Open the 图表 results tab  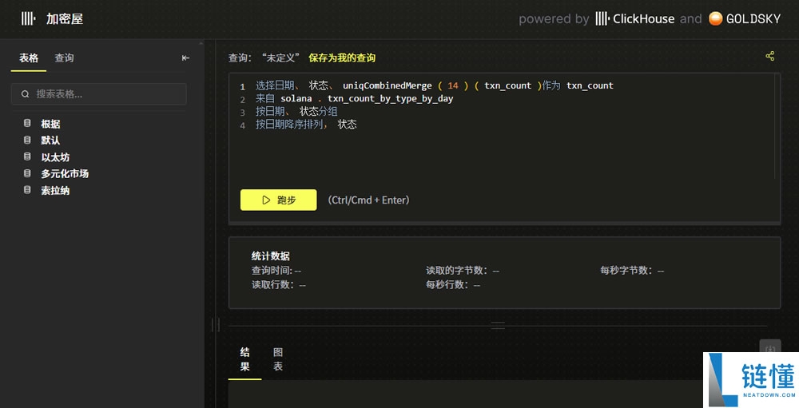[278, 359]
